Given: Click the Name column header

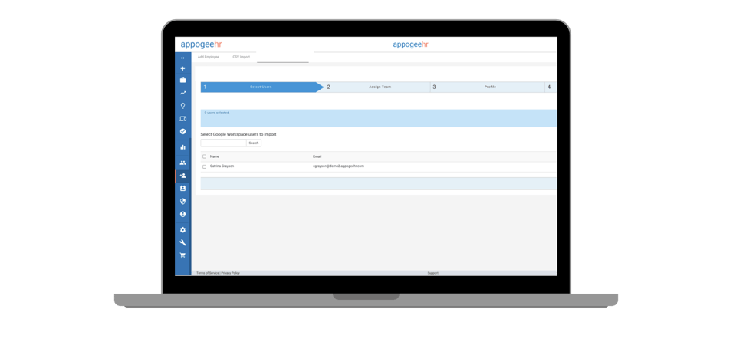Looking at the screenshot, I should coord(215,156).
